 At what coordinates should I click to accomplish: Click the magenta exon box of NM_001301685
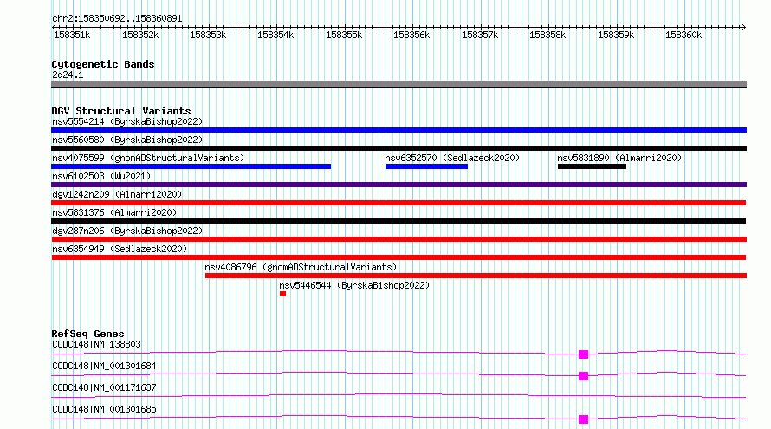coord(583,419)
